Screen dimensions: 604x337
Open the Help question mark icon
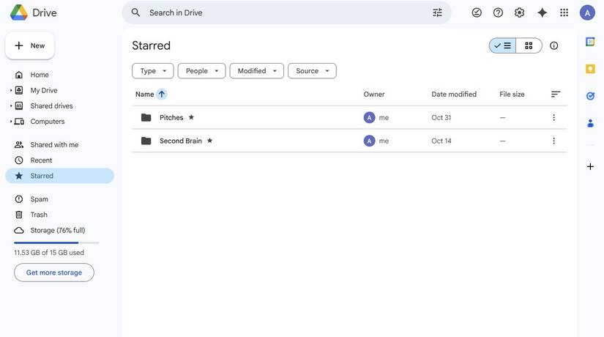498,12
